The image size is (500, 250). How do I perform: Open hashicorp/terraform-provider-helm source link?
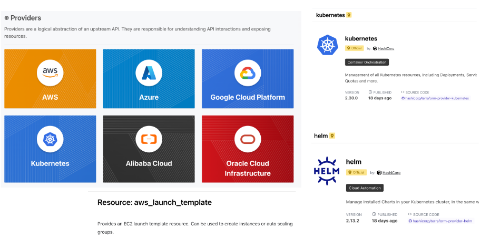click(440, 221)
